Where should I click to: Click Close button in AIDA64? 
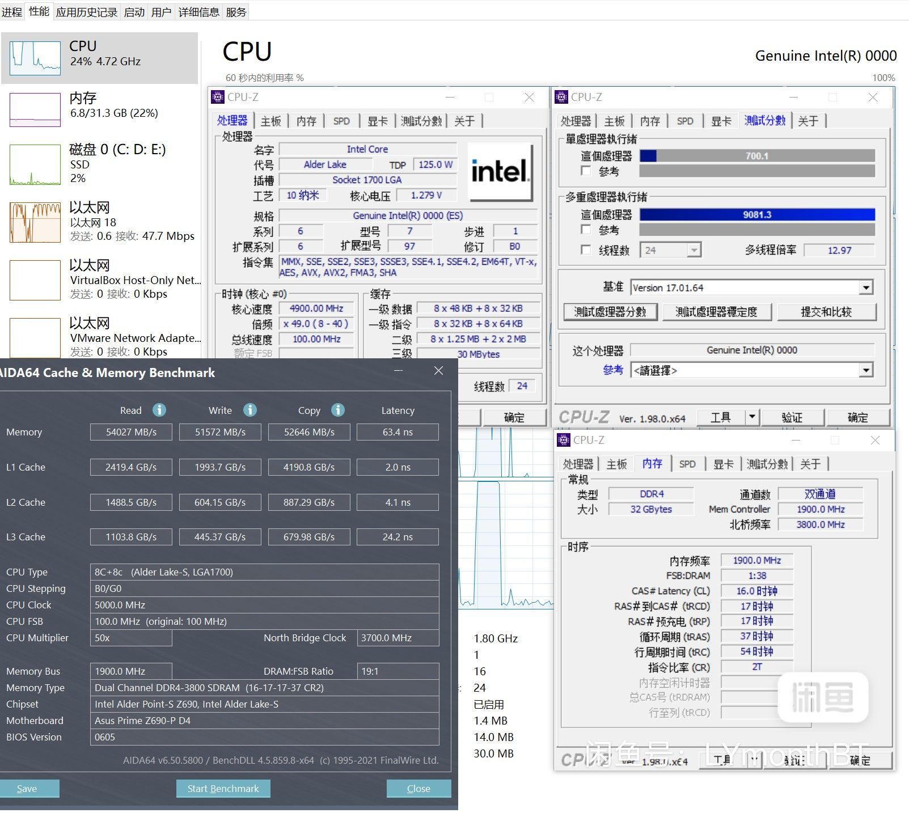point(418,789)
